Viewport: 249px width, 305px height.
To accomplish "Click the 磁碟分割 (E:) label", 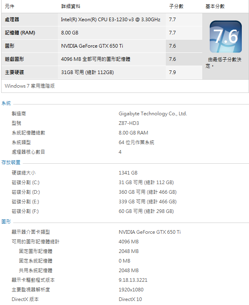I will pyautogui.click(x=26, y=202).
